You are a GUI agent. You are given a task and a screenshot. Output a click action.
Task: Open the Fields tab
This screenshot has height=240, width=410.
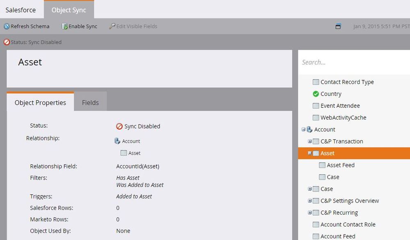(90, 102)
